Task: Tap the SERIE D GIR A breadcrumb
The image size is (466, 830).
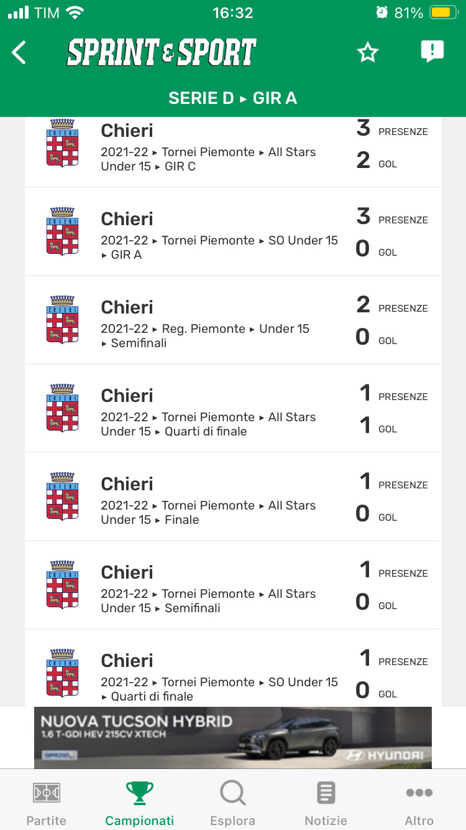Action: 233,98
